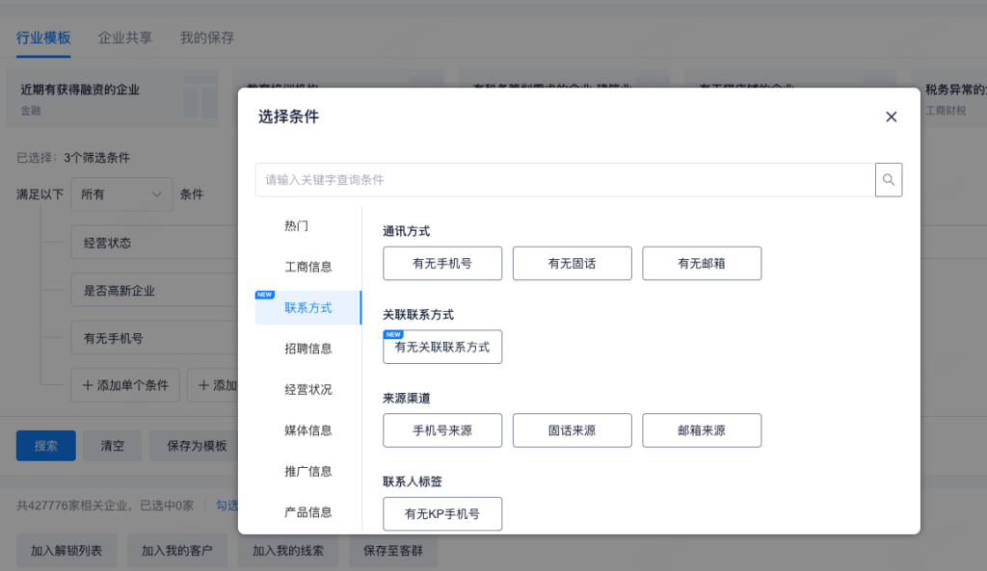The width and height of the screenshot is (987, 571).
Task: Select the 热门 category in sidebar
Action: pos(297,226)
